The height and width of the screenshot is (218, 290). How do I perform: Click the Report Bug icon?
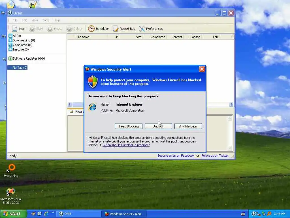point(116,29)
